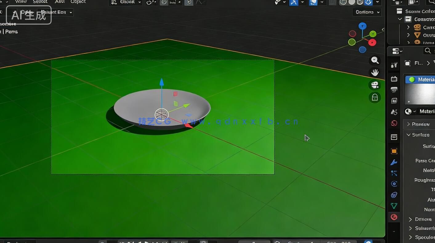
Task: Toggle the viewport lock icon
Action: tap(375, 97)
